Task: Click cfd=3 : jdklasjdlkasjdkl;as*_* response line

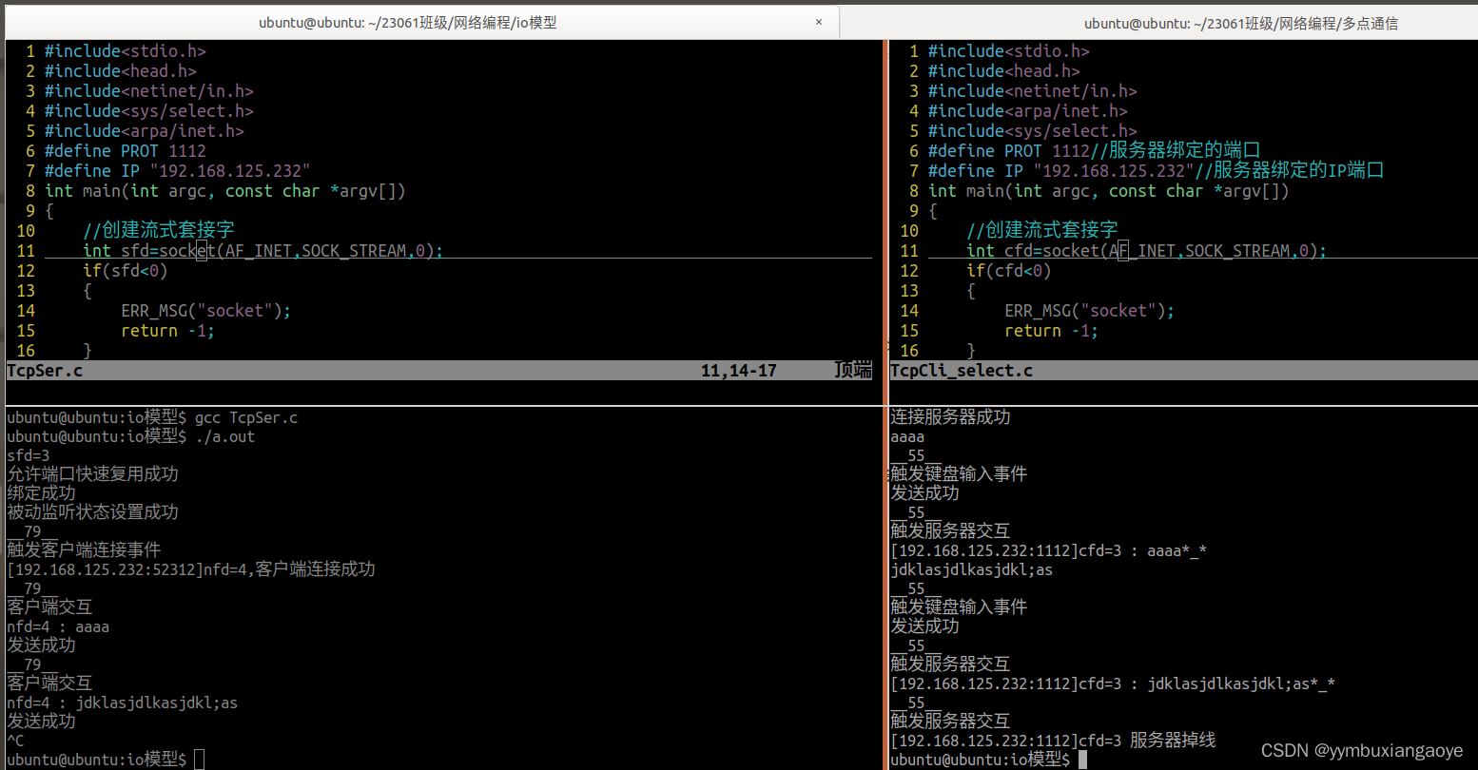Action: [x=1113, y=683]
